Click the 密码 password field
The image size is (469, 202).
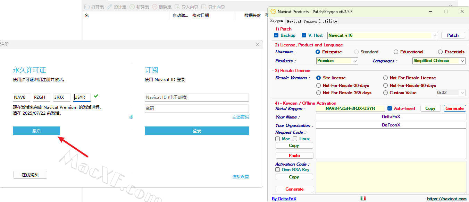click(x=197, y=108)
